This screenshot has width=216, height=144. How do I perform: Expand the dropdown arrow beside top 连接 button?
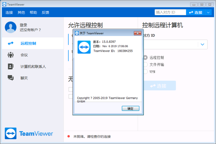tap(208, 12)
